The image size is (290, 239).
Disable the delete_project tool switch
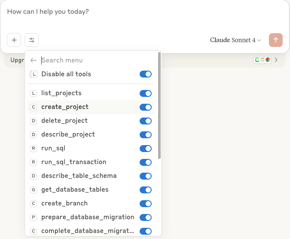tap(146, 121)
